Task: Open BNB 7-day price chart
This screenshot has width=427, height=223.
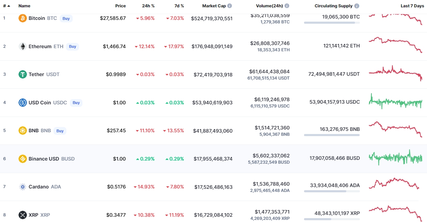Action: (x=396, y=129)
